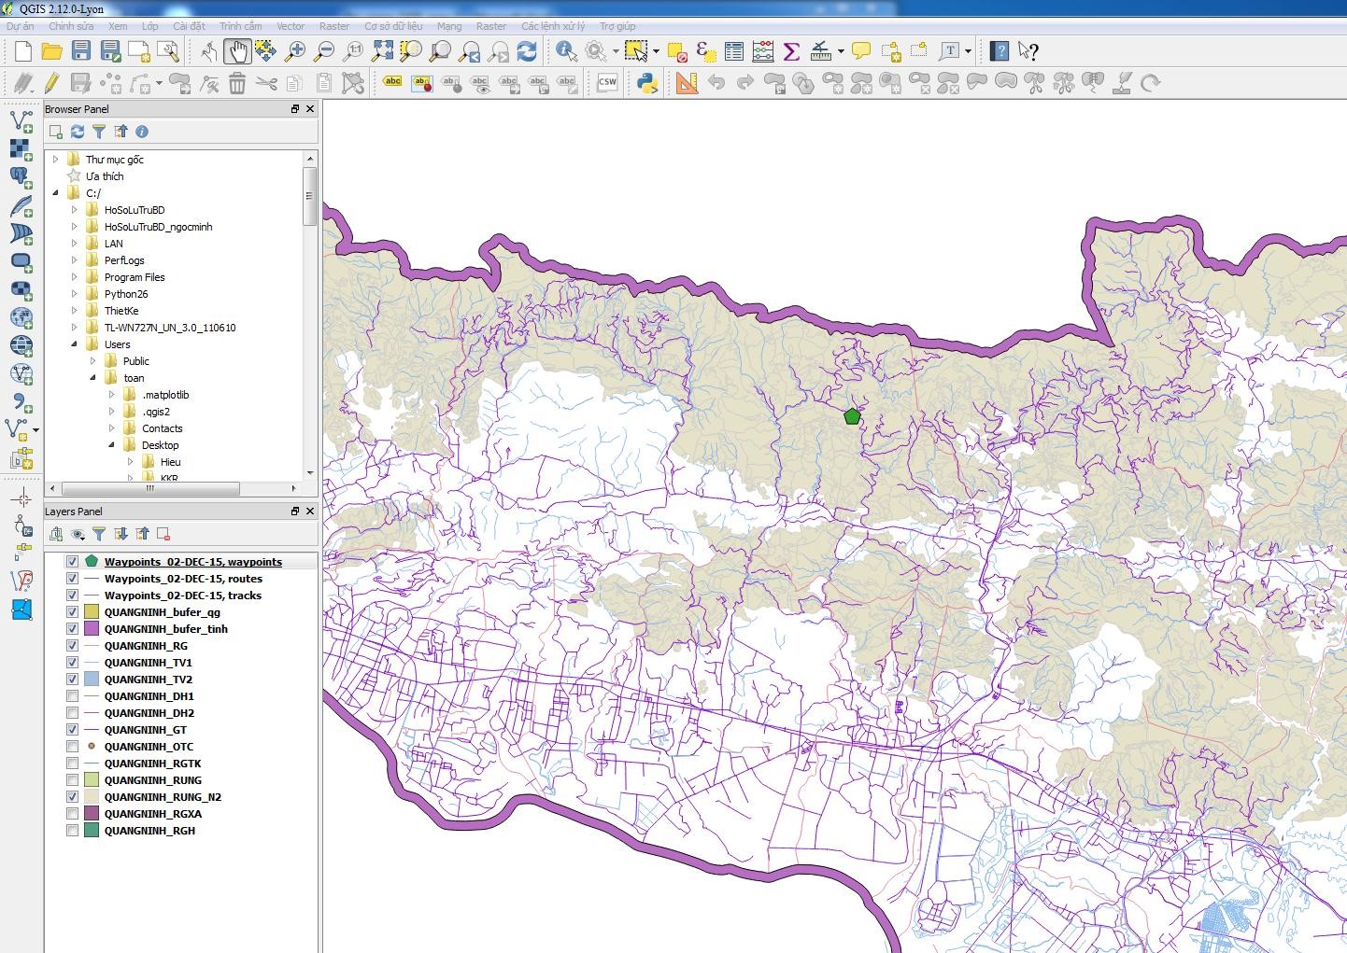Collapse the C:/ drive node
This screenshot has height=953, width=1347.
pos(55,193)
